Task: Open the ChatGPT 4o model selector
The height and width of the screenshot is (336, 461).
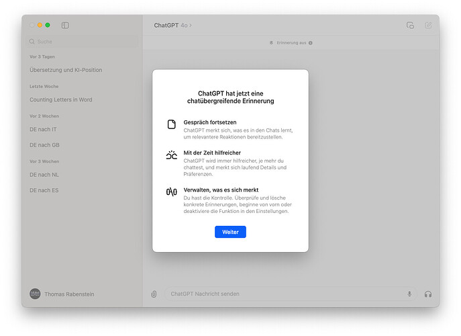Action: 172,26
